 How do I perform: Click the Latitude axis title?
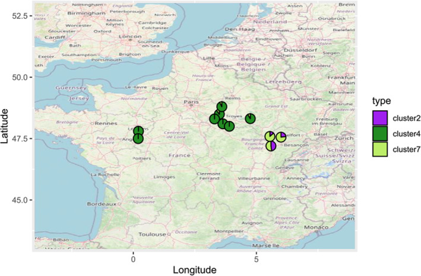(7, 124)
